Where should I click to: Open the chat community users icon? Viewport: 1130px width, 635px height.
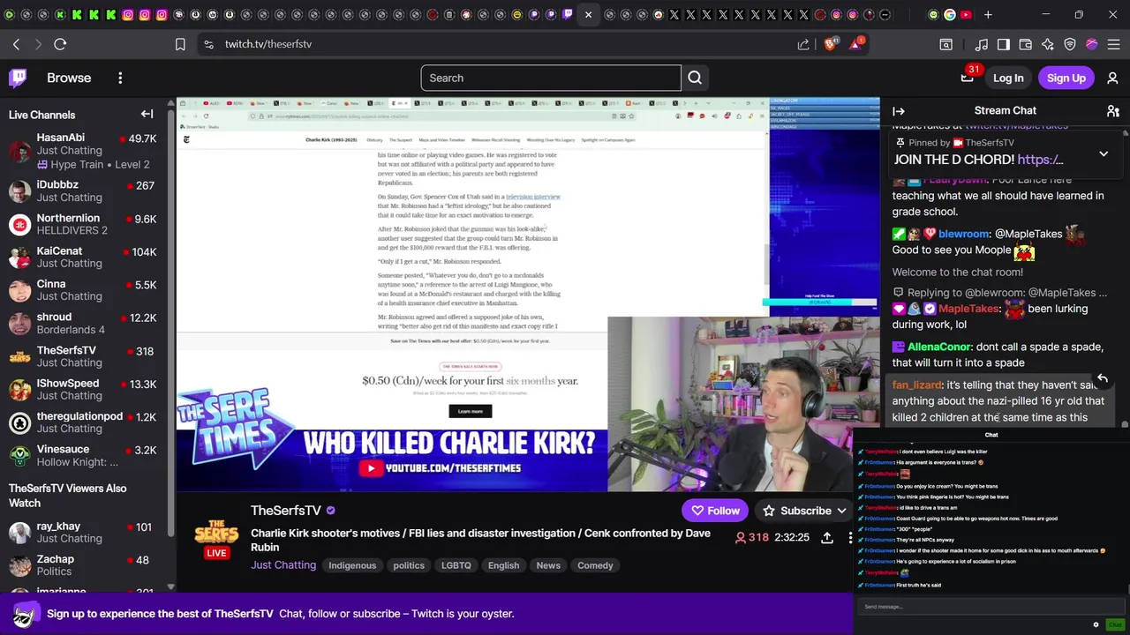point(1113,111)
